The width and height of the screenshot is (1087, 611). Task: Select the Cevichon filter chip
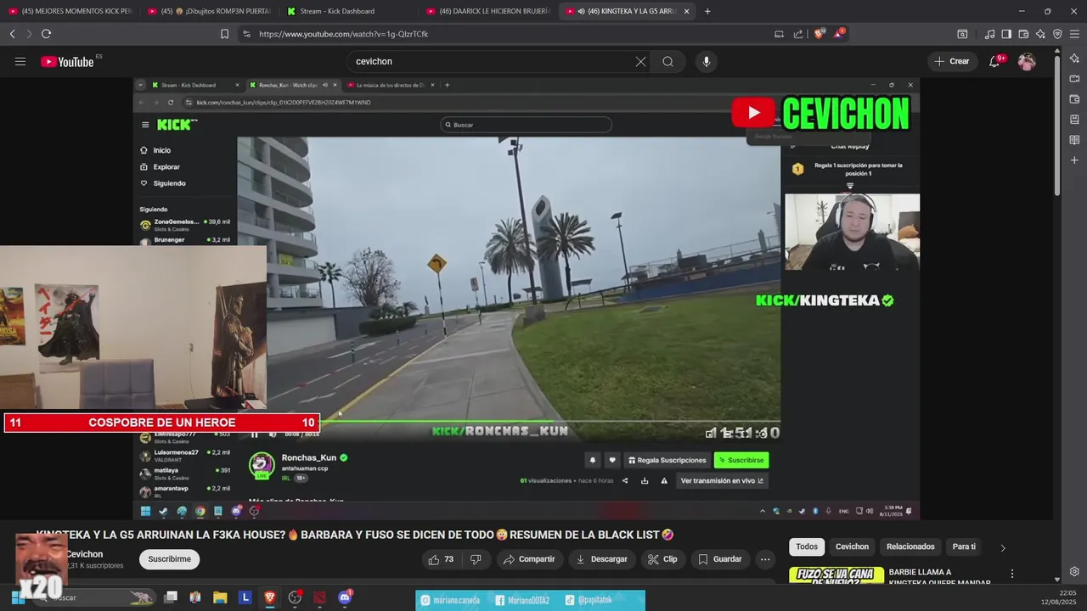[x=852, y=547]
